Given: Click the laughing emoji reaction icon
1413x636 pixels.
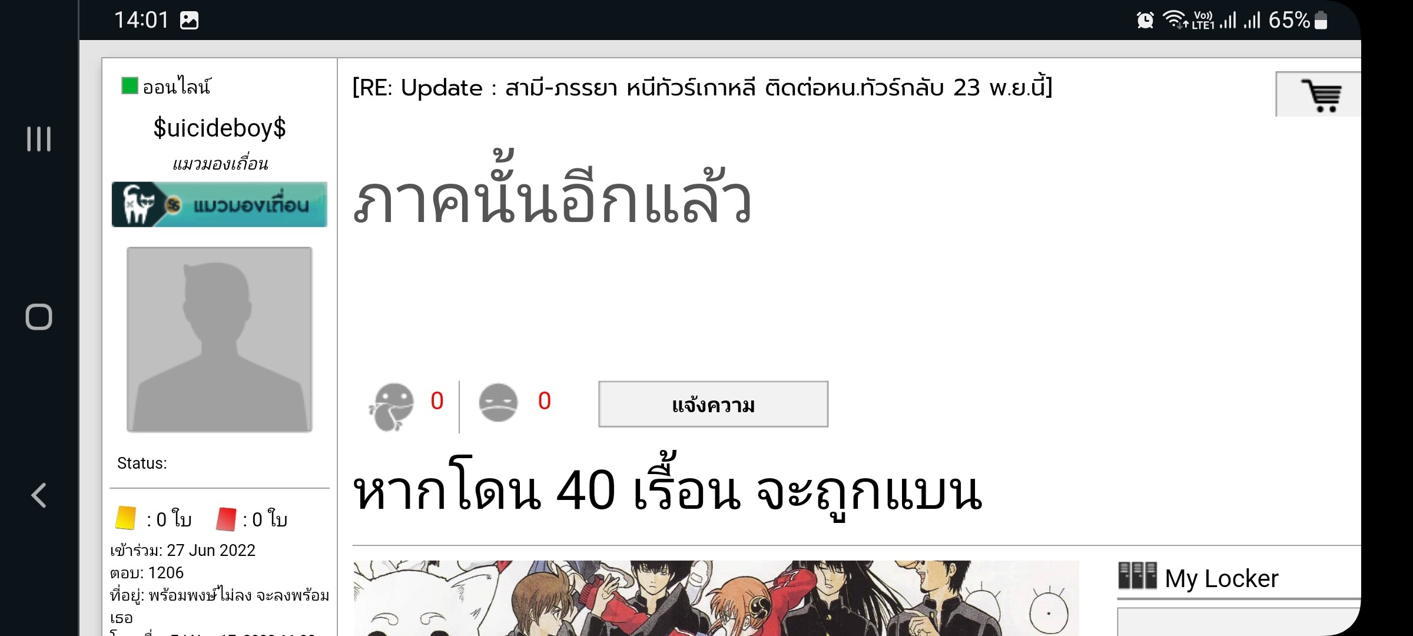Looking at the screenshot, I should tap(392, 406).
